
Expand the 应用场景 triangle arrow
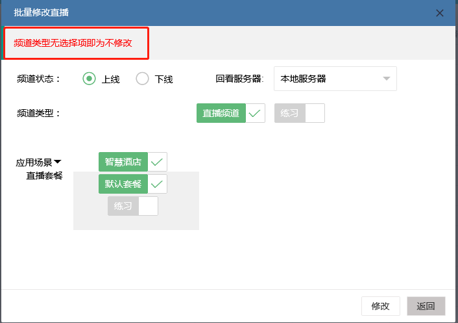57,162
